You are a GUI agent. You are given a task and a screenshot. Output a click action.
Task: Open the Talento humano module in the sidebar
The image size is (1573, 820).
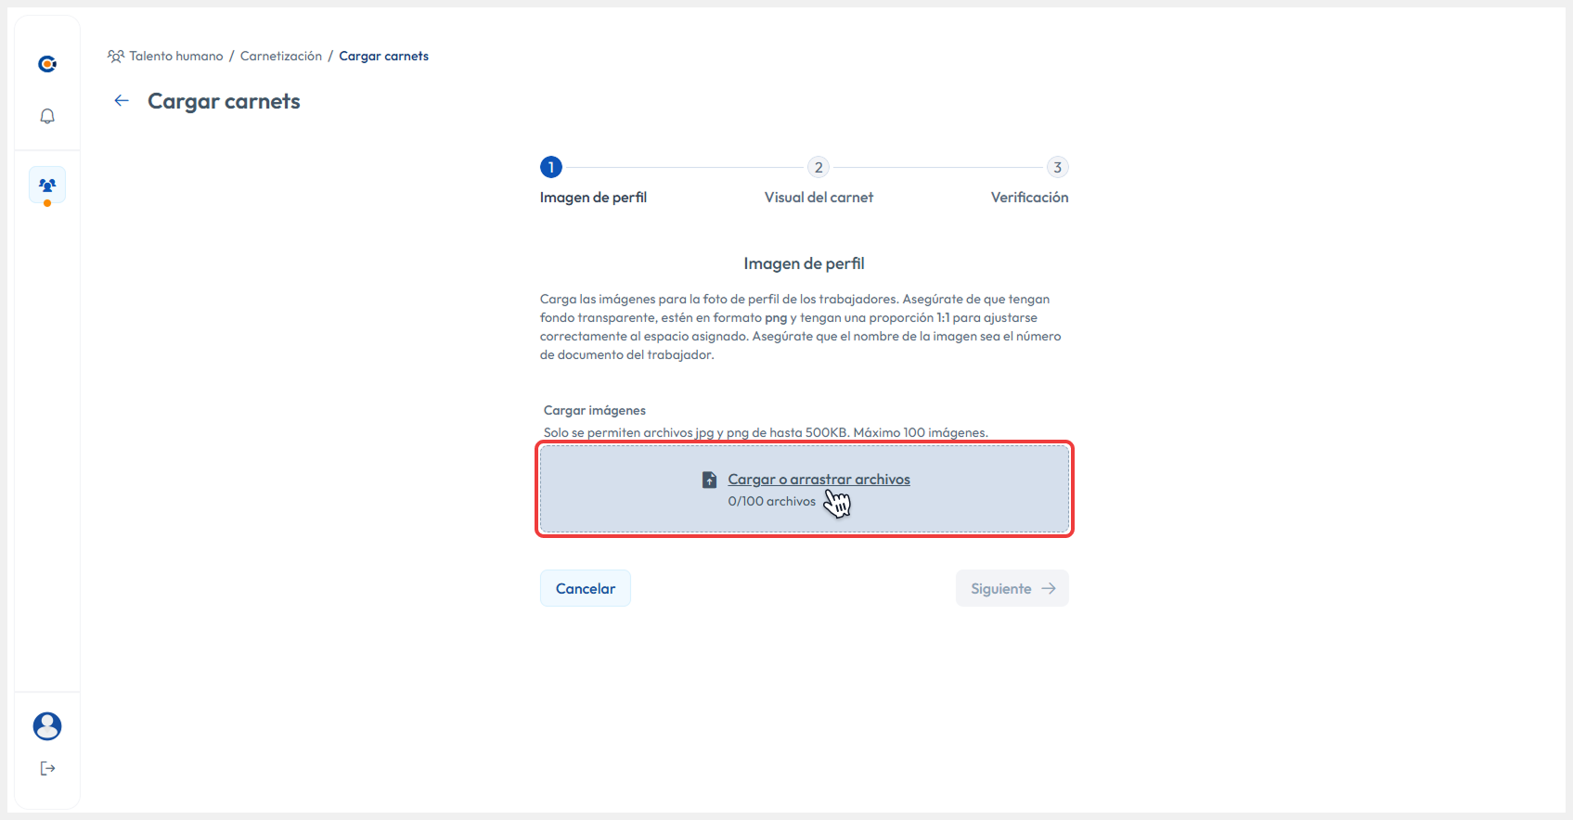coord(47,186)
